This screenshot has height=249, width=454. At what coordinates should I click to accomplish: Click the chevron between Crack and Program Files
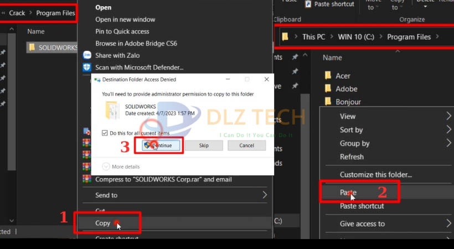pyautogui.click(x=30, y=13)
